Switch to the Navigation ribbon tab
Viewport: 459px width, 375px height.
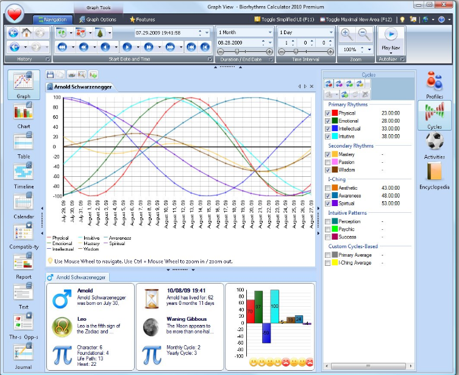52,20
